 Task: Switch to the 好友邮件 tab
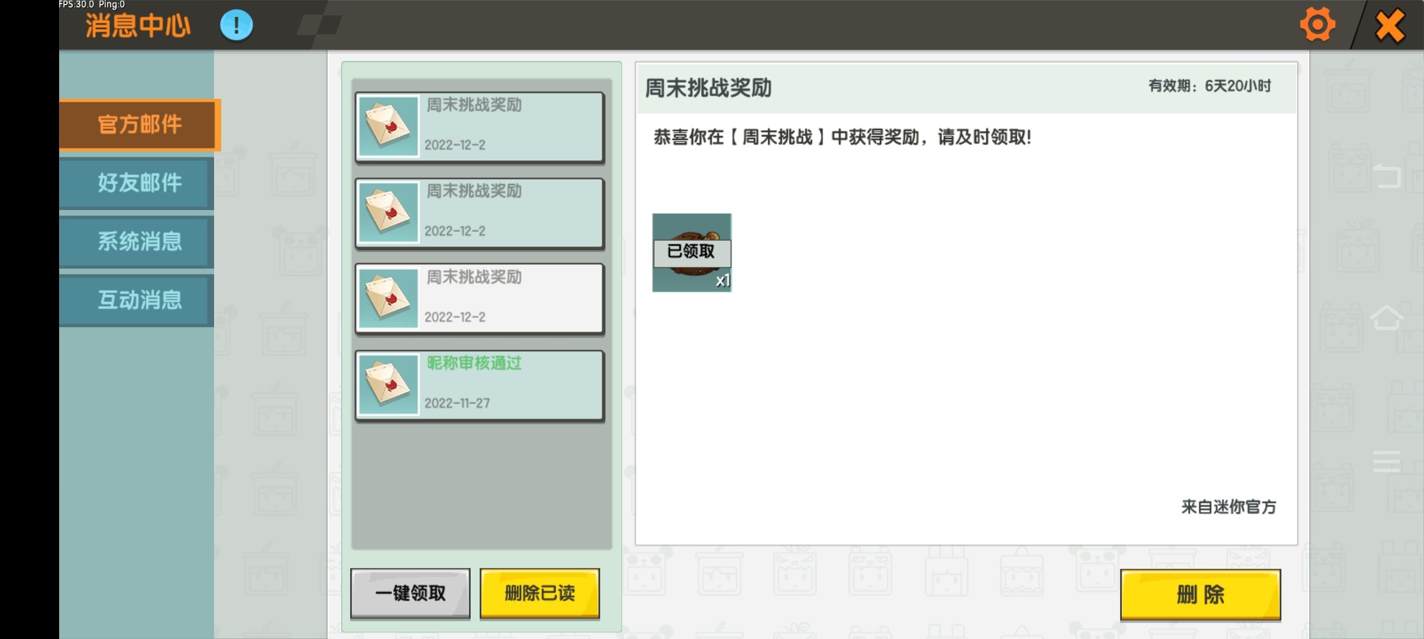click(x=140, y=183)
